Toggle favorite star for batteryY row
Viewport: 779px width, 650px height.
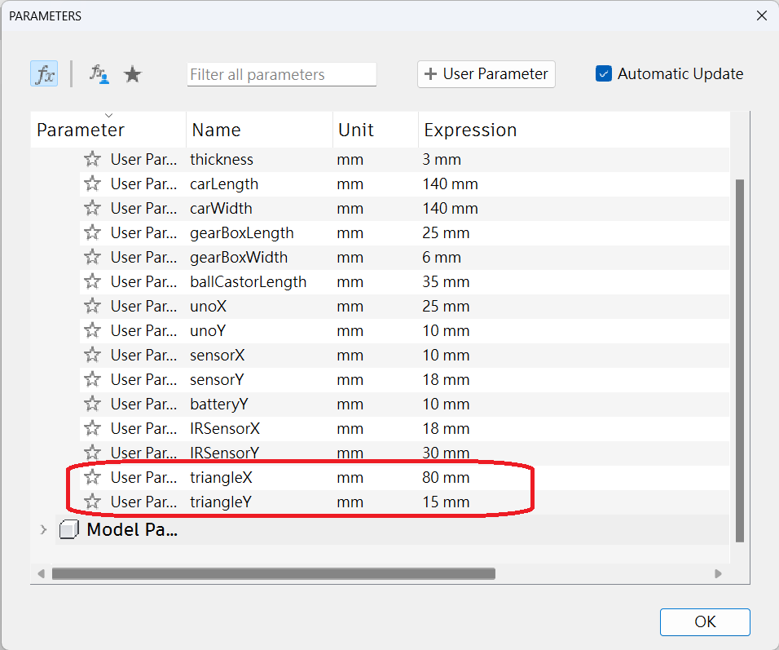click(x=92, y=404)
